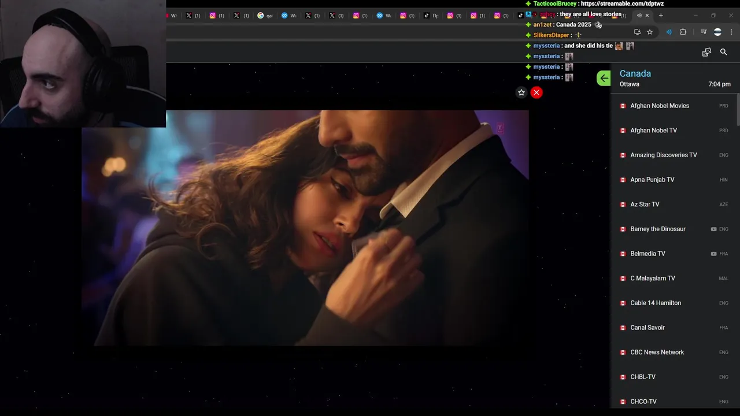
Task: Select Afghan Nobel TV channel
Action: point(674,131)
